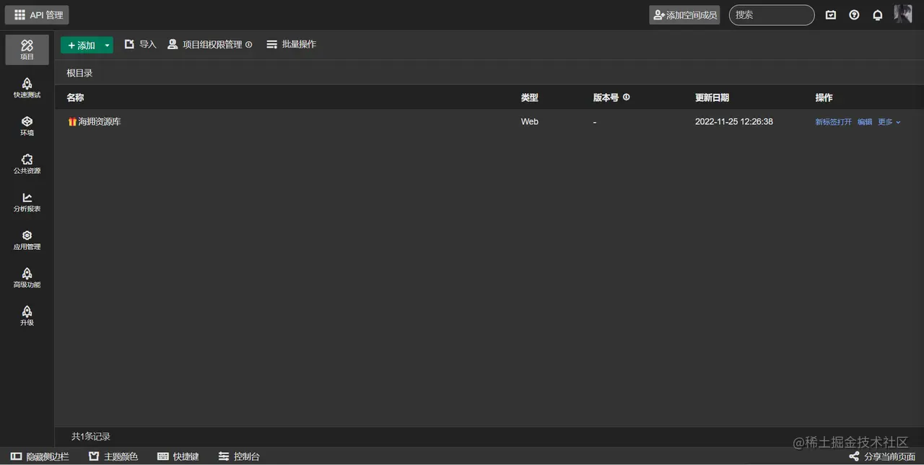The image size is (924, 465).
Task: Click 批量操作 in the toolbar
Action: [x=291, y=44]
